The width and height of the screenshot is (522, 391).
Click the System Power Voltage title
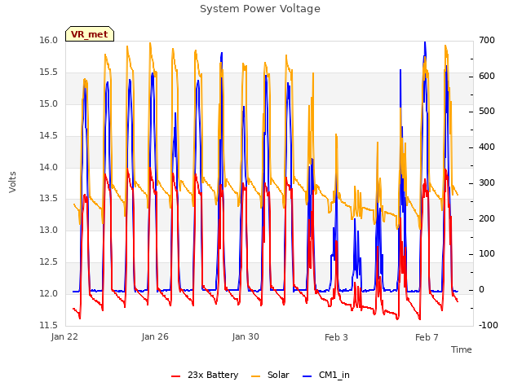coord(260,9)
